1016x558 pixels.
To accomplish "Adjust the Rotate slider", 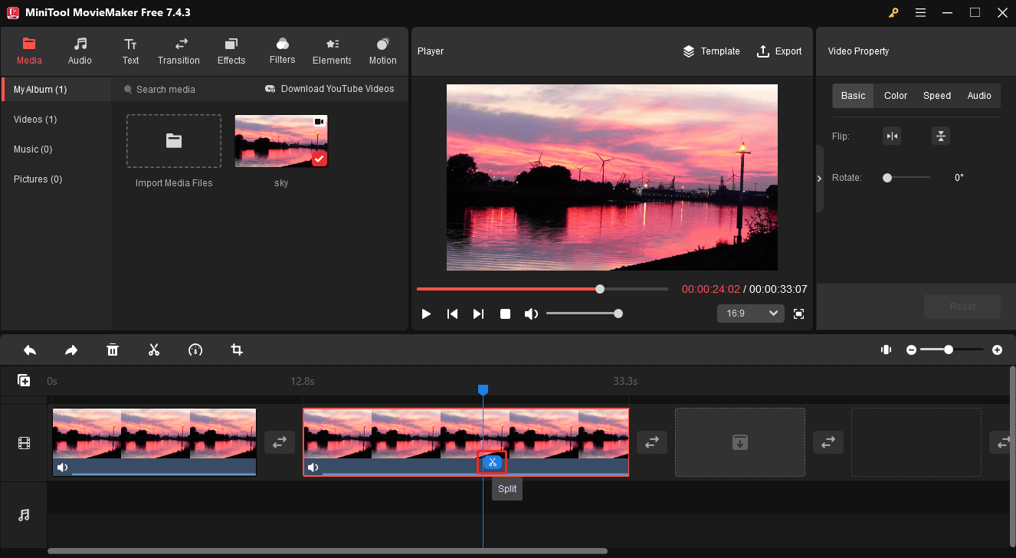I will tap(906, 178).
